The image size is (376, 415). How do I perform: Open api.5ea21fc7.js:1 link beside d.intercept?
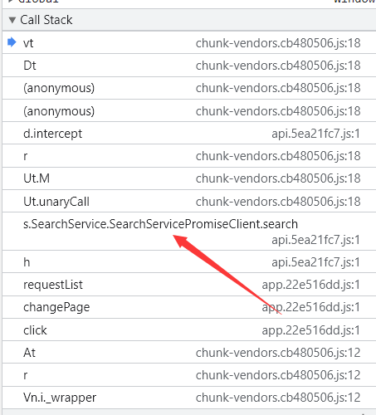point(315,134)
